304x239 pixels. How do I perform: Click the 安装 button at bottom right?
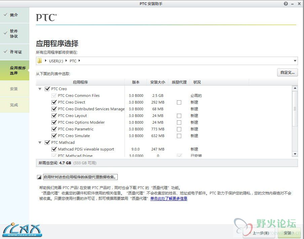tap(289, 233)
